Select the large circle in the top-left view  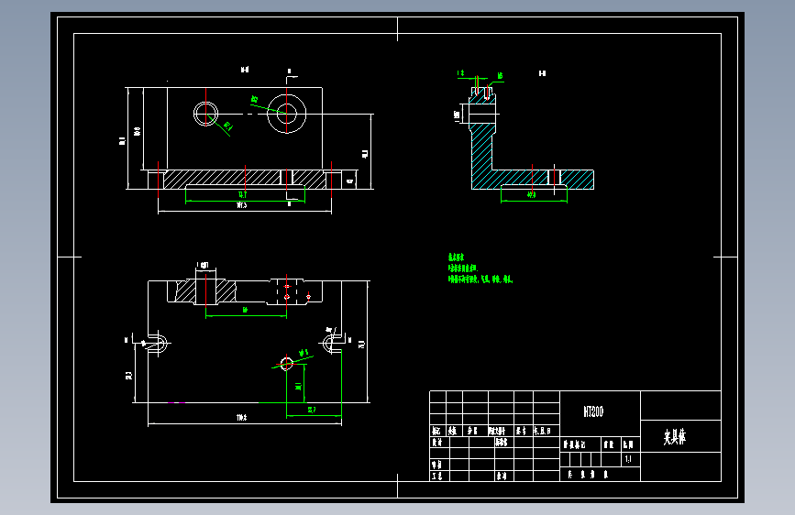[x=286, y=114]
